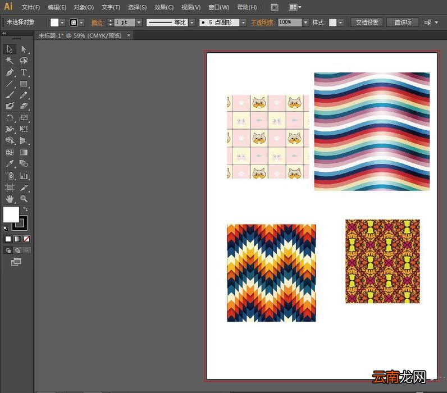
Task: Open the 帮助(H) menu
Action: pos(247,7)
